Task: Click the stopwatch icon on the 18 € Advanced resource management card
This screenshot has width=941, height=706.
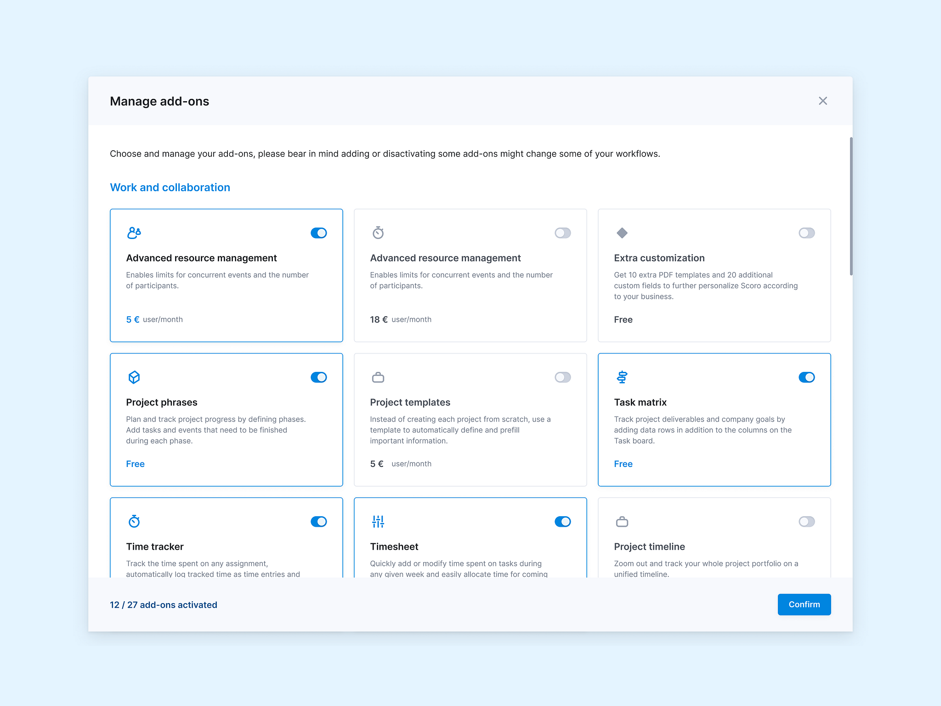Action: pyautogui.click(x=378, y=233)
